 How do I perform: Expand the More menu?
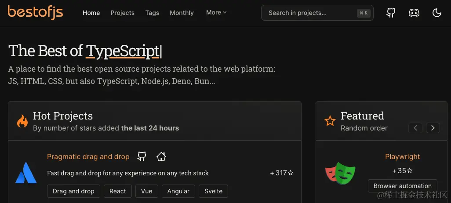pos(216,12)
